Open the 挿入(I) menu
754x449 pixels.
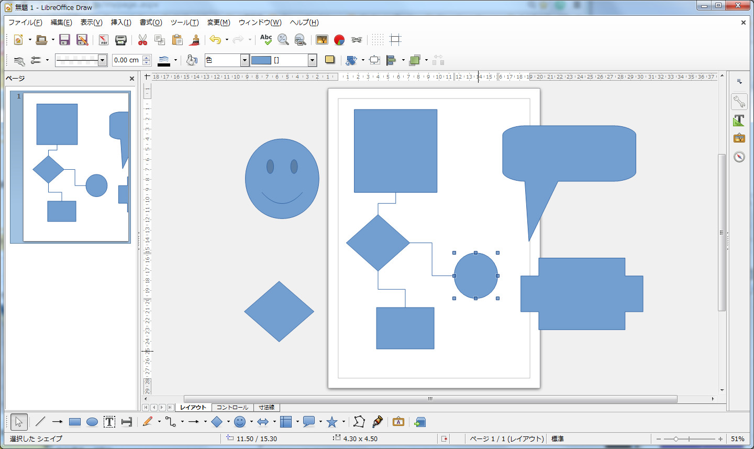pos(121,23)
